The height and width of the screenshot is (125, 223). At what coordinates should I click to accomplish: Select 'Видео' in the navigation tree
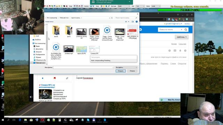pos(37,46)
